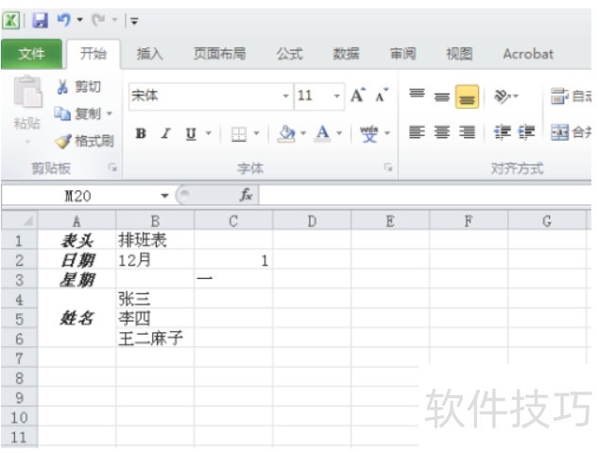
Task: Expand the 粘贴 options arrow
Action: point(27,142)
